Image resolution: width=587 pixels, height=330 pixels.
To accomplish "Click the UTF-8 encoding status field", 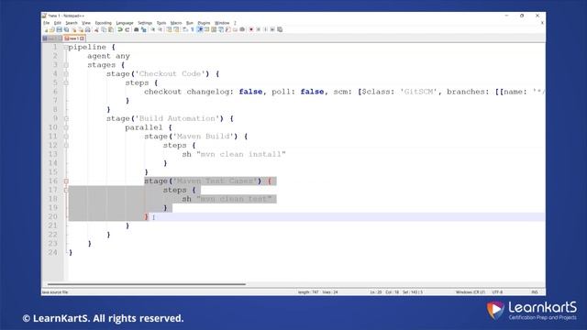I will click(497, 291).
